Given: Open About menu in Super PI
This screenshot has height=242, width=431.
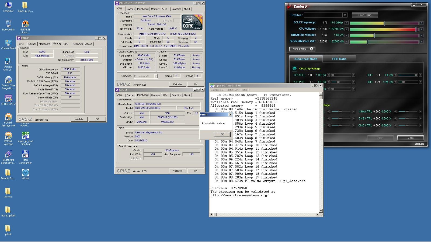Looking at the screenshot, I should point(233,90).
